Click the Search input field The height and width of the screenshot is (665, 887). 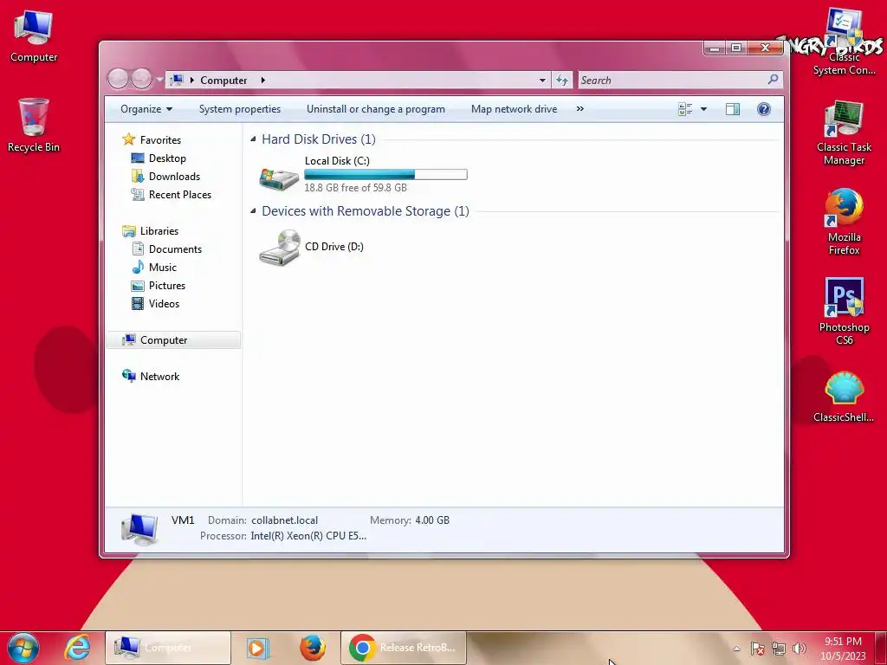[671, 81]
